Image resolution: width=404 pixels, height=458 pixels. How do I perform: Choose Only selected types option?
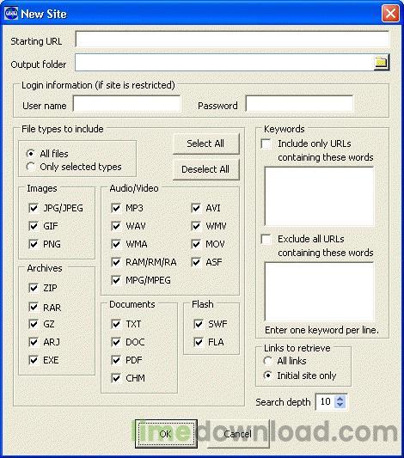click(31, 167)
